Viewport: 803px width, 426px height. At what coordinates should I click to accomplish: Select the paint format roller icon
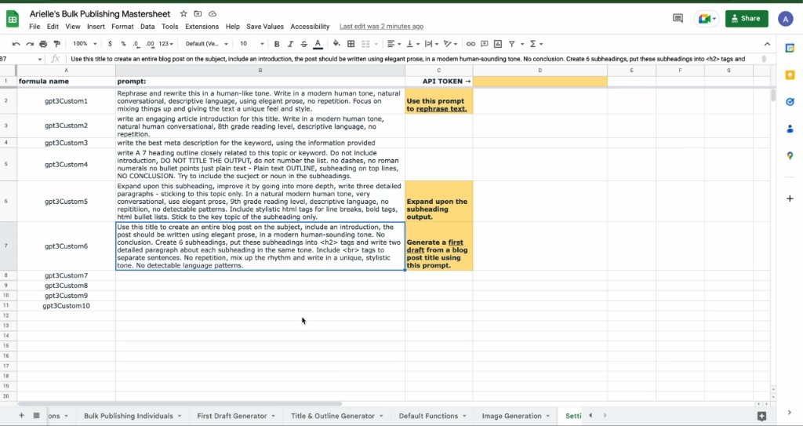pos(56,44)
